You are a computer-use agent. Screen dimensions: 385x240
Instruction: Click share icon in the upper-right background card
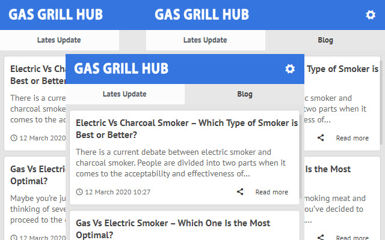pos(321,138)
